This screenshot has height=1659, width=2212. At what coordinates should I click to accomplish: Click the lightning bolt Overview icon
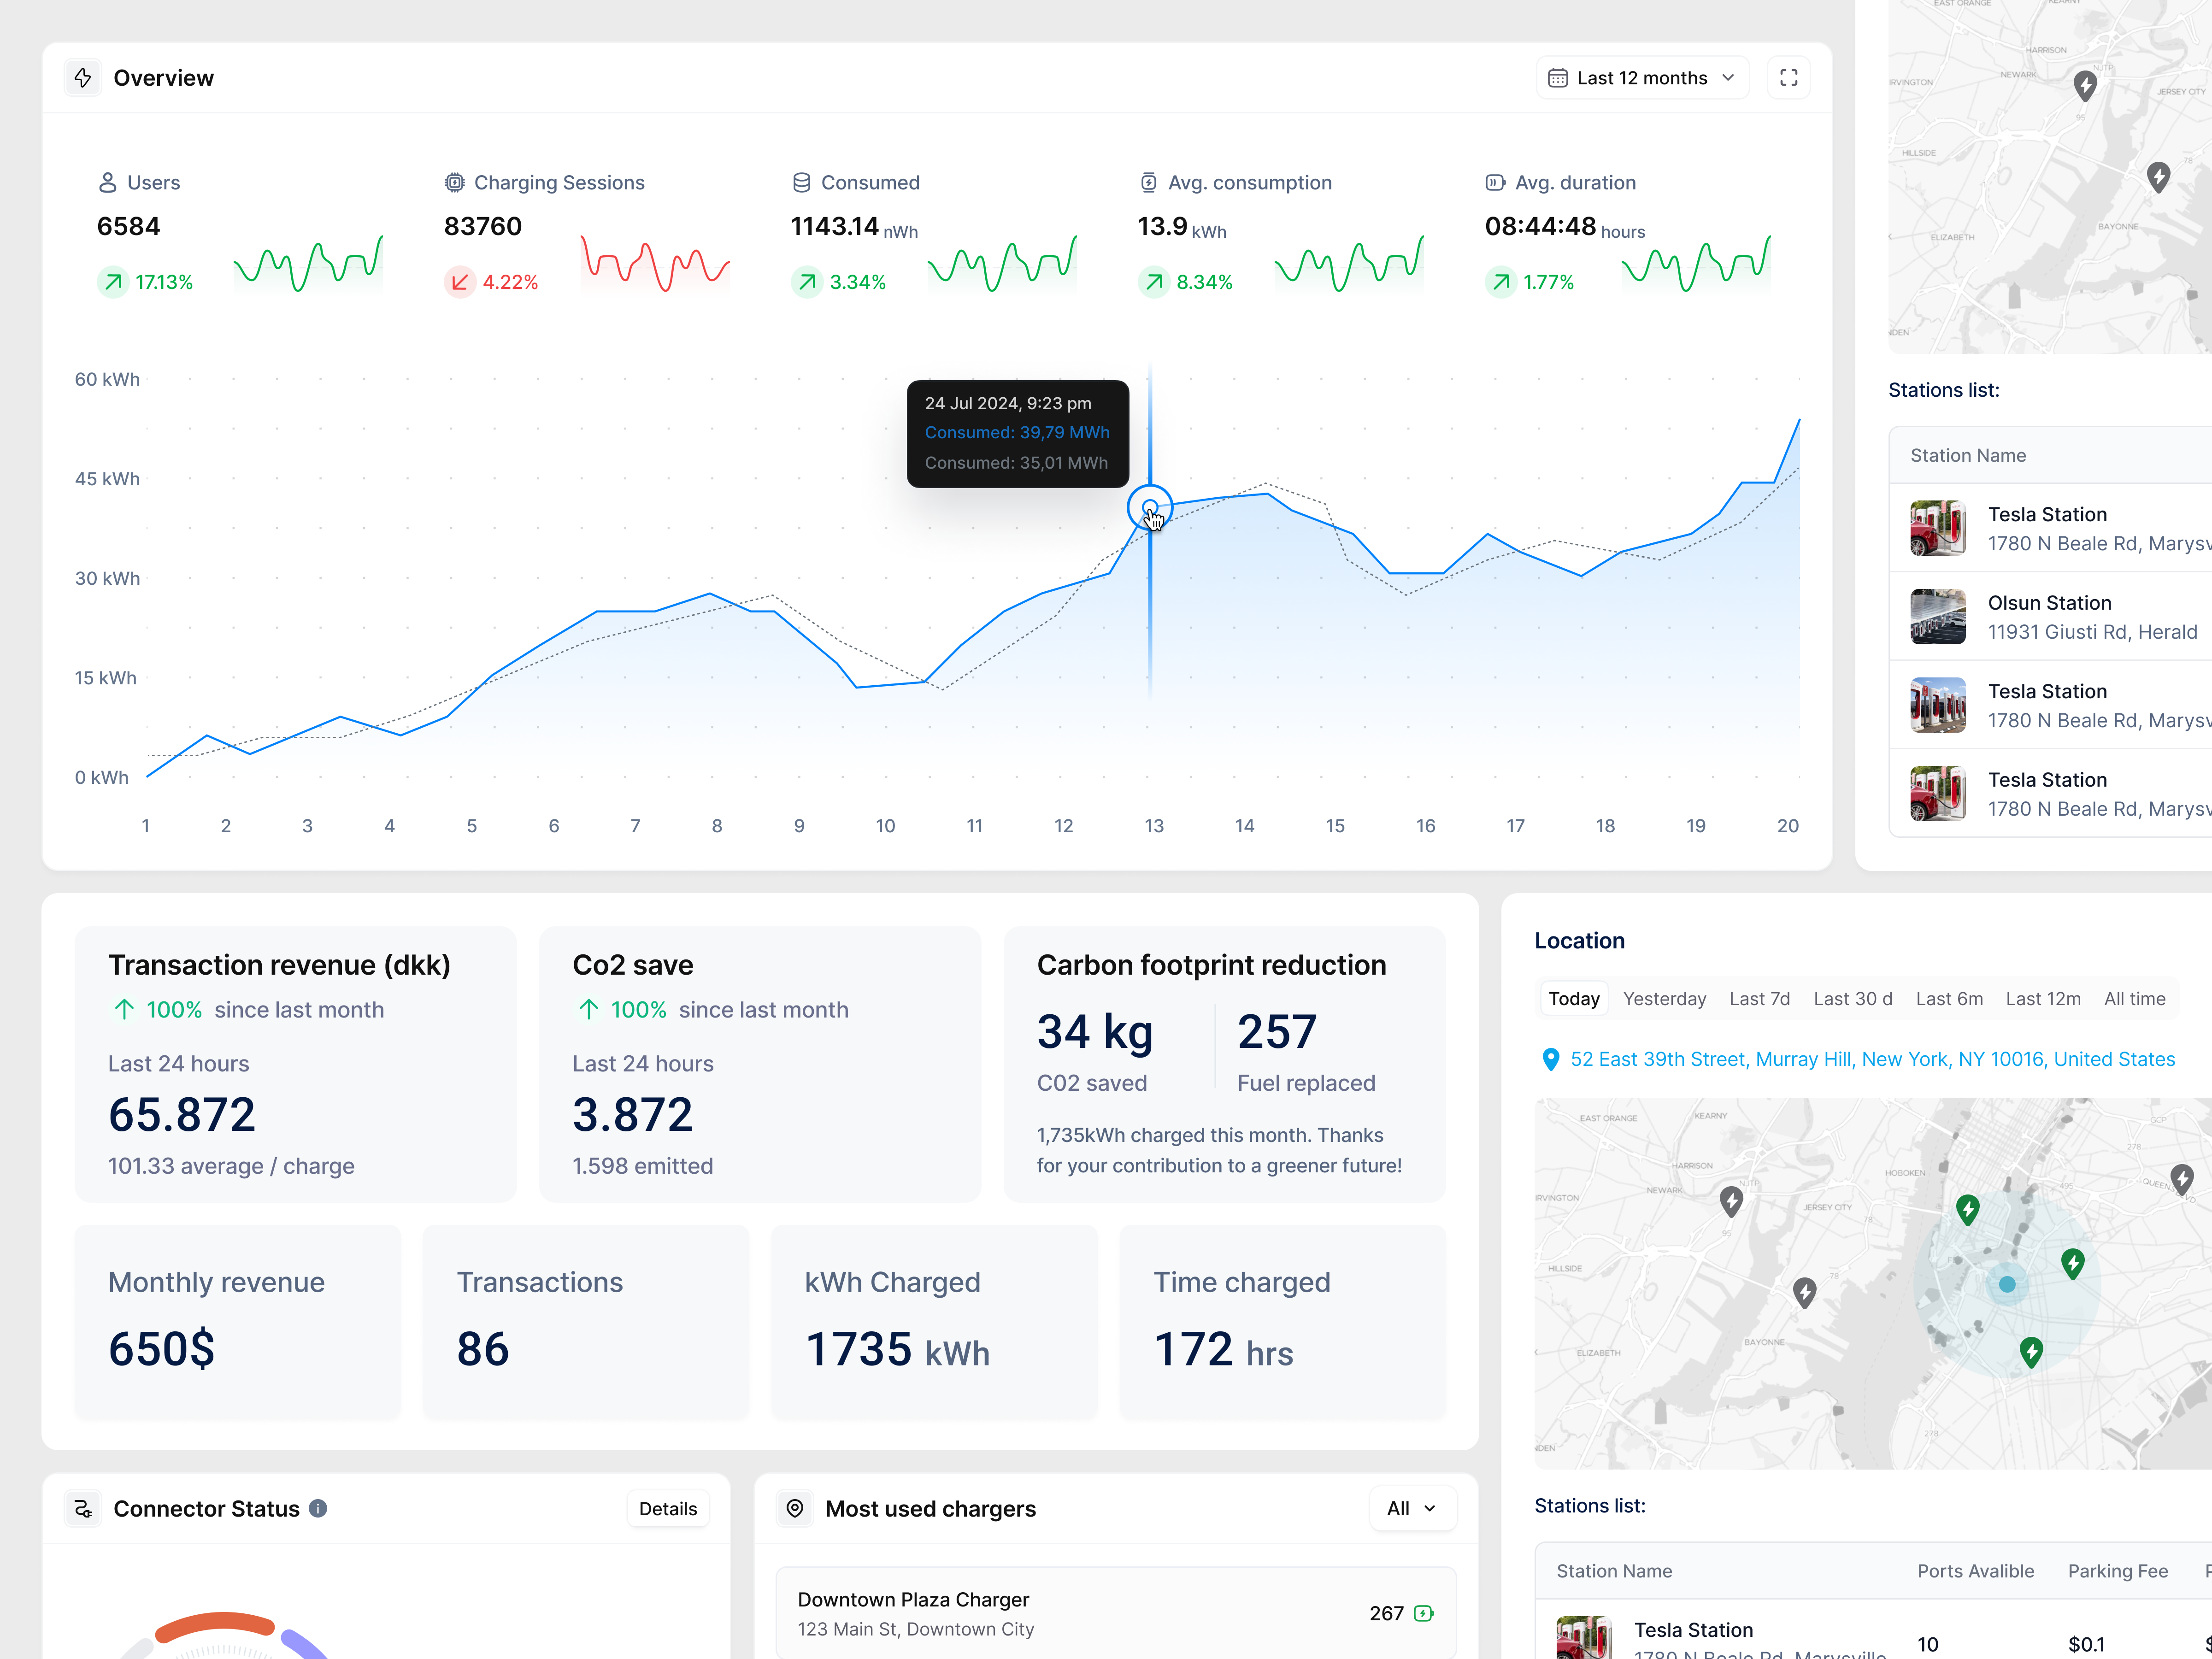click(83, 78)
